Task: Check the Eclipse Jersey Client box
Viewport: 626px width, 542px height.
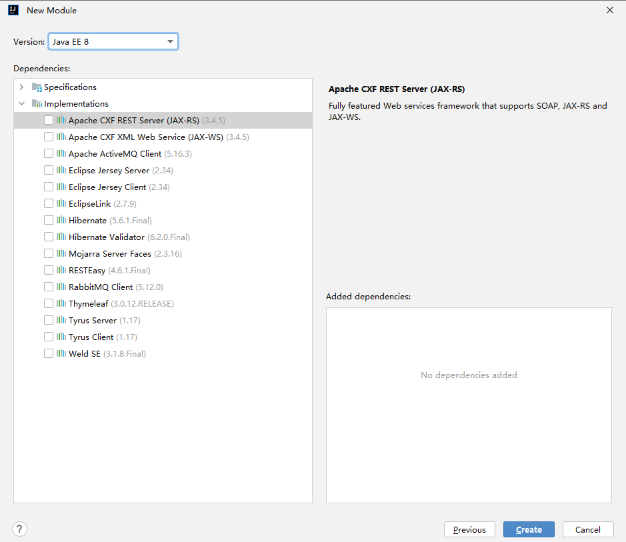Action: pyautogui.click(x=49, y=187)
